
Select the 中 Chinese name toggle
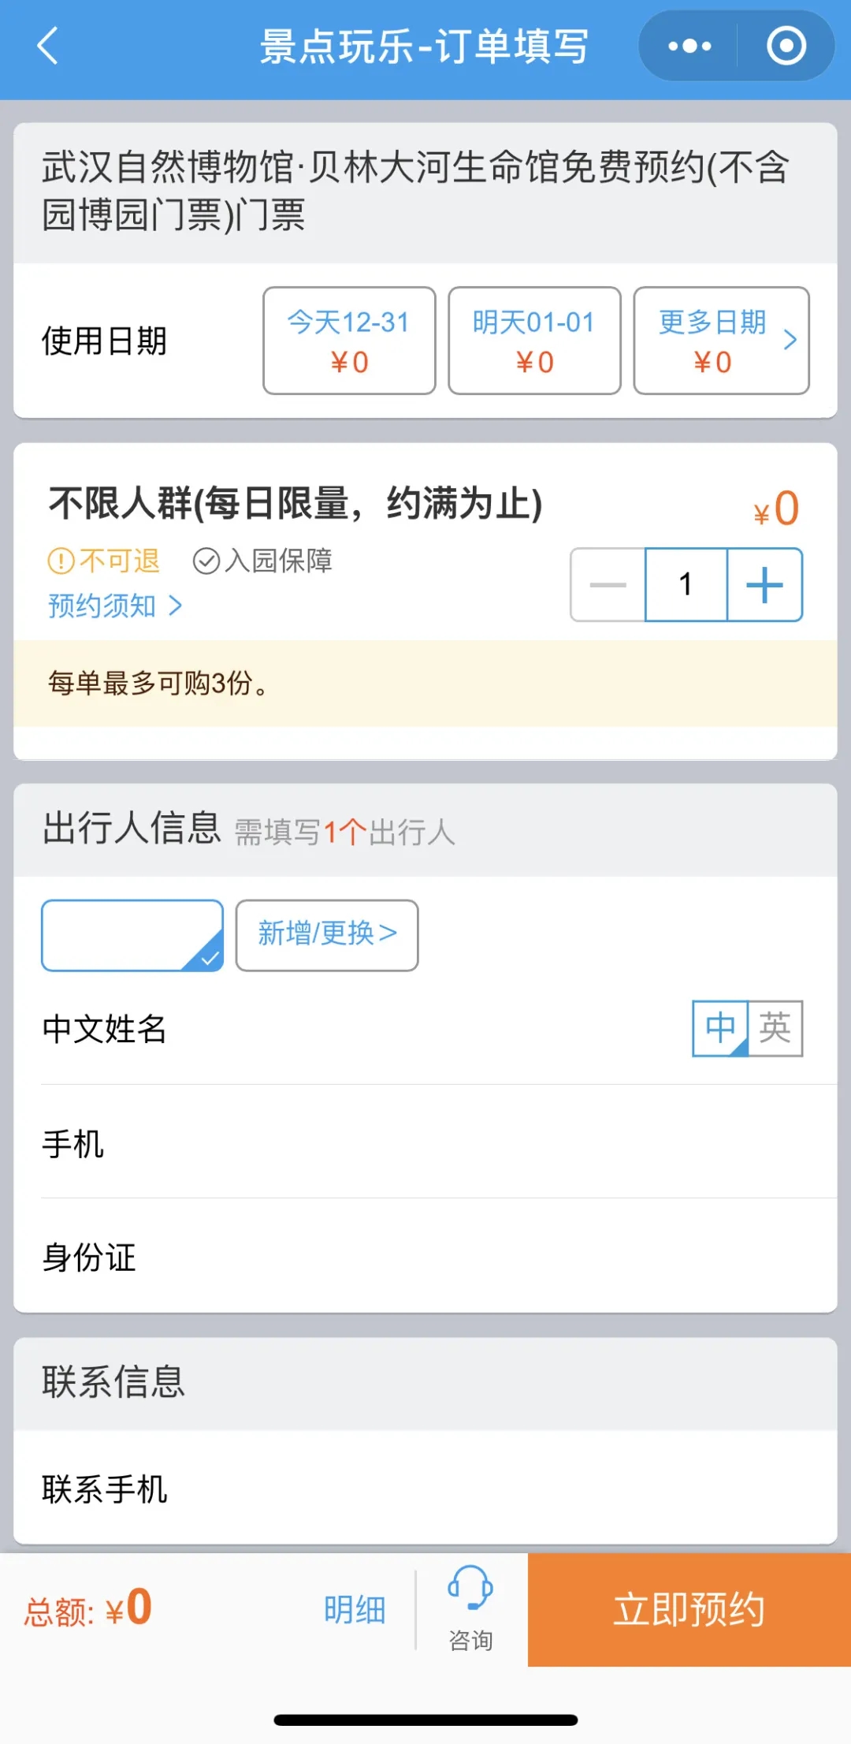(x=720, y=1028)
